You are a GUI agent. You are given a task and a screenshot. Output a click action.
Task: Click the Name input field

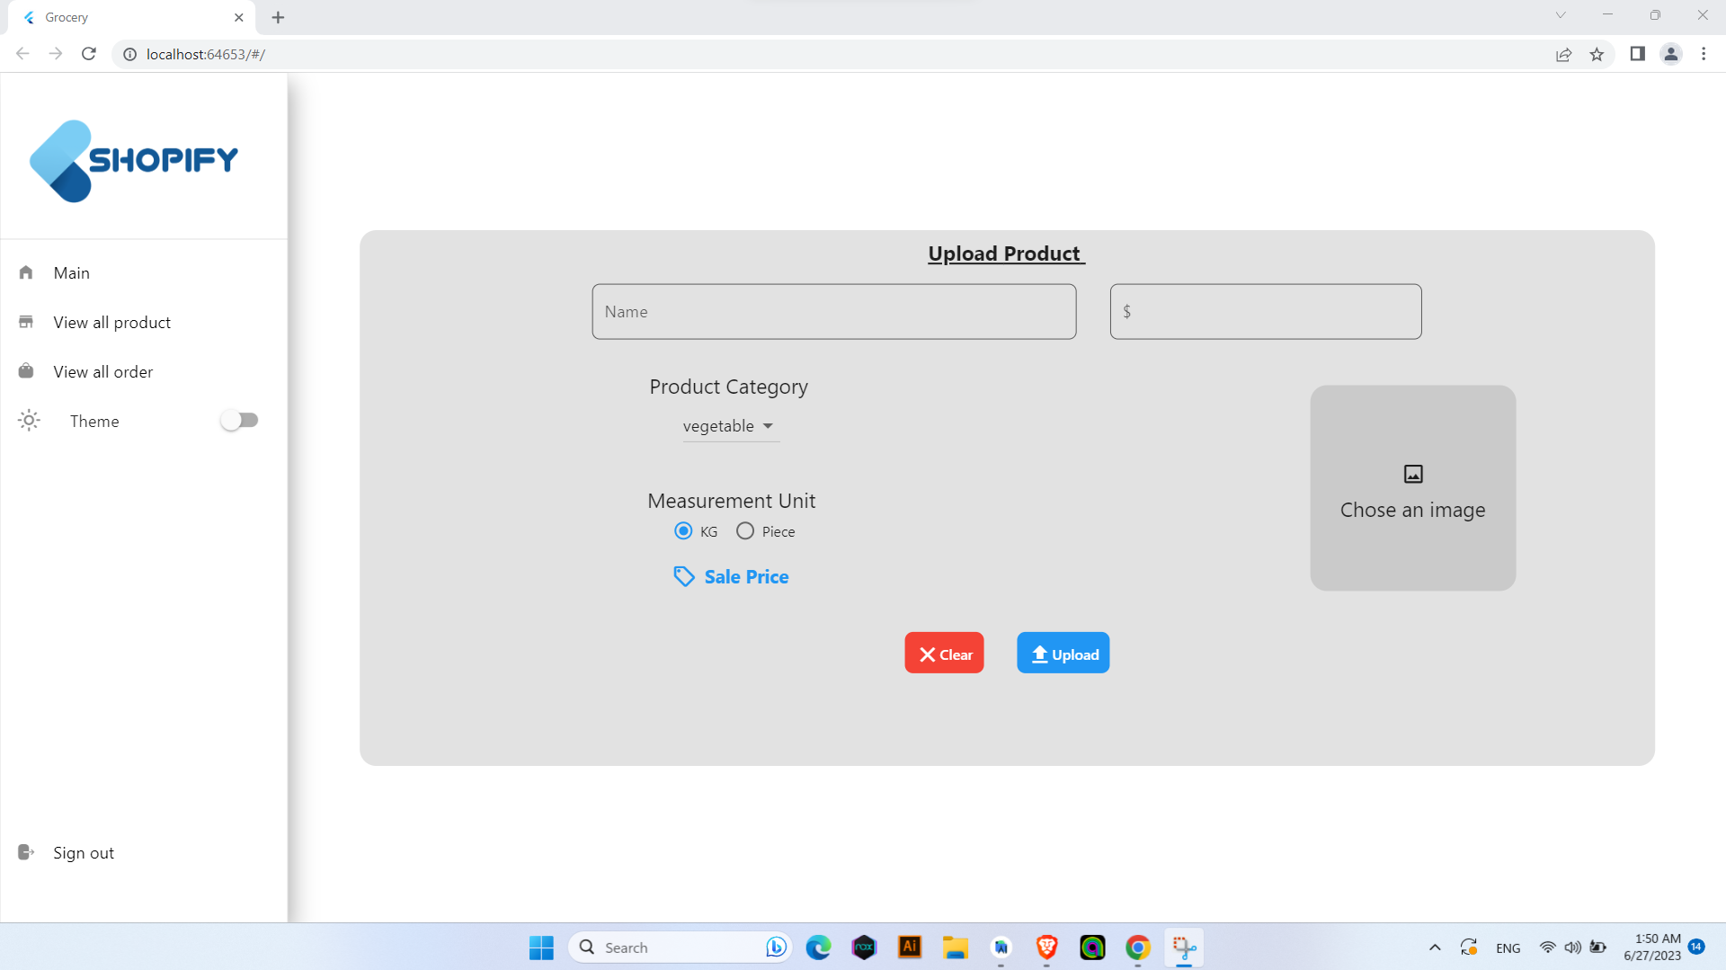[x=833, y=311]
